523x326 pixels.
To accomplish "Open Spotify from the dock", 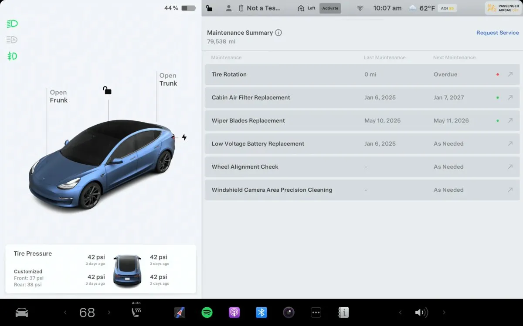I will tap(207, 312).
